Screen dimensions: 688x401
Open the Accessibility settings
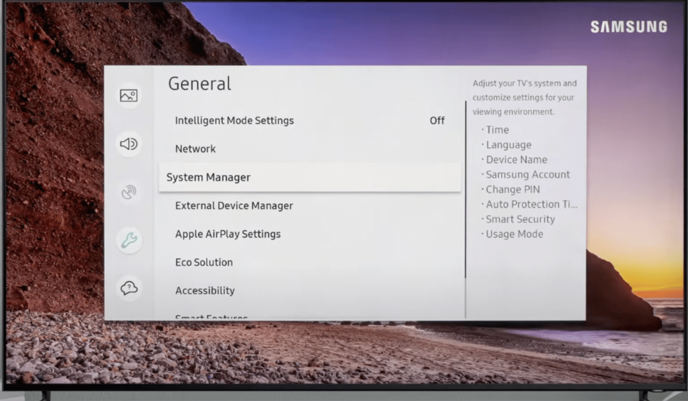click(205, 290)
